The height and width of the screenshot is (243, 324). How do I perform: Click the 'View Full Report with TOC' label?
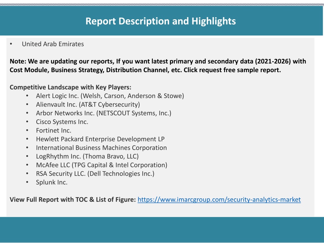click(73, 200)
